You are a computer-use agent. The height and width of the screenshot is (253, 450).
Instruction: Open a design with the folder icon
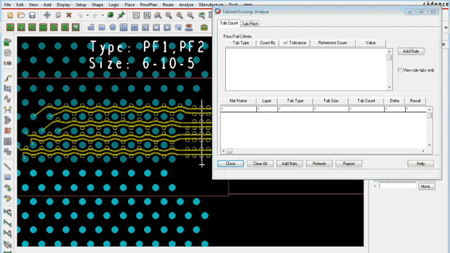[x=21, y=15]
